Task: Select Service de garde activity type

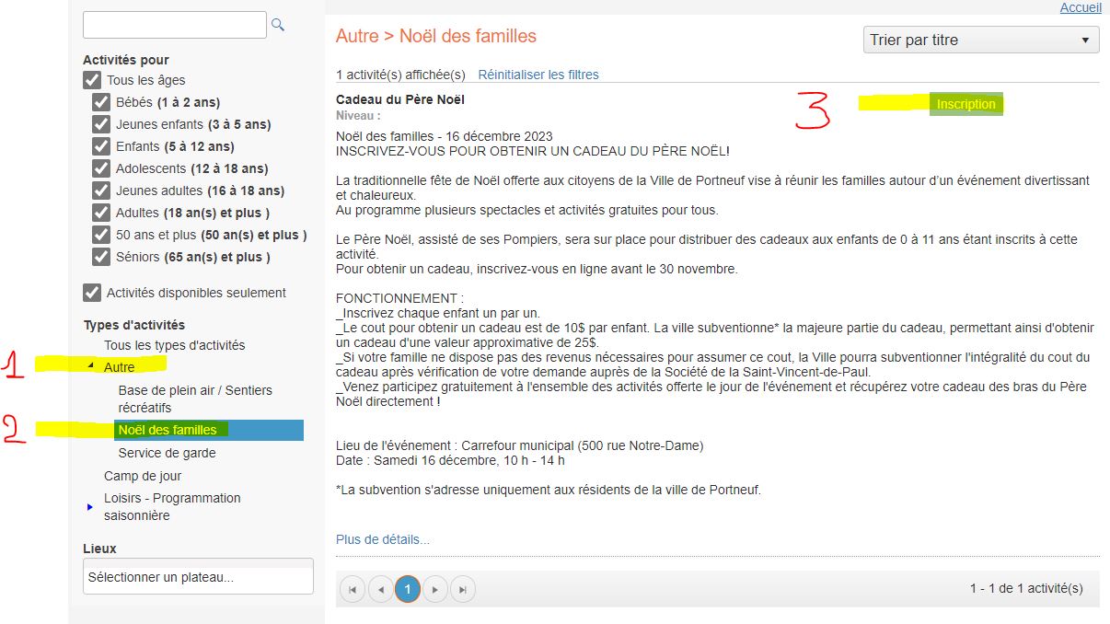Action: click(167, 453)
